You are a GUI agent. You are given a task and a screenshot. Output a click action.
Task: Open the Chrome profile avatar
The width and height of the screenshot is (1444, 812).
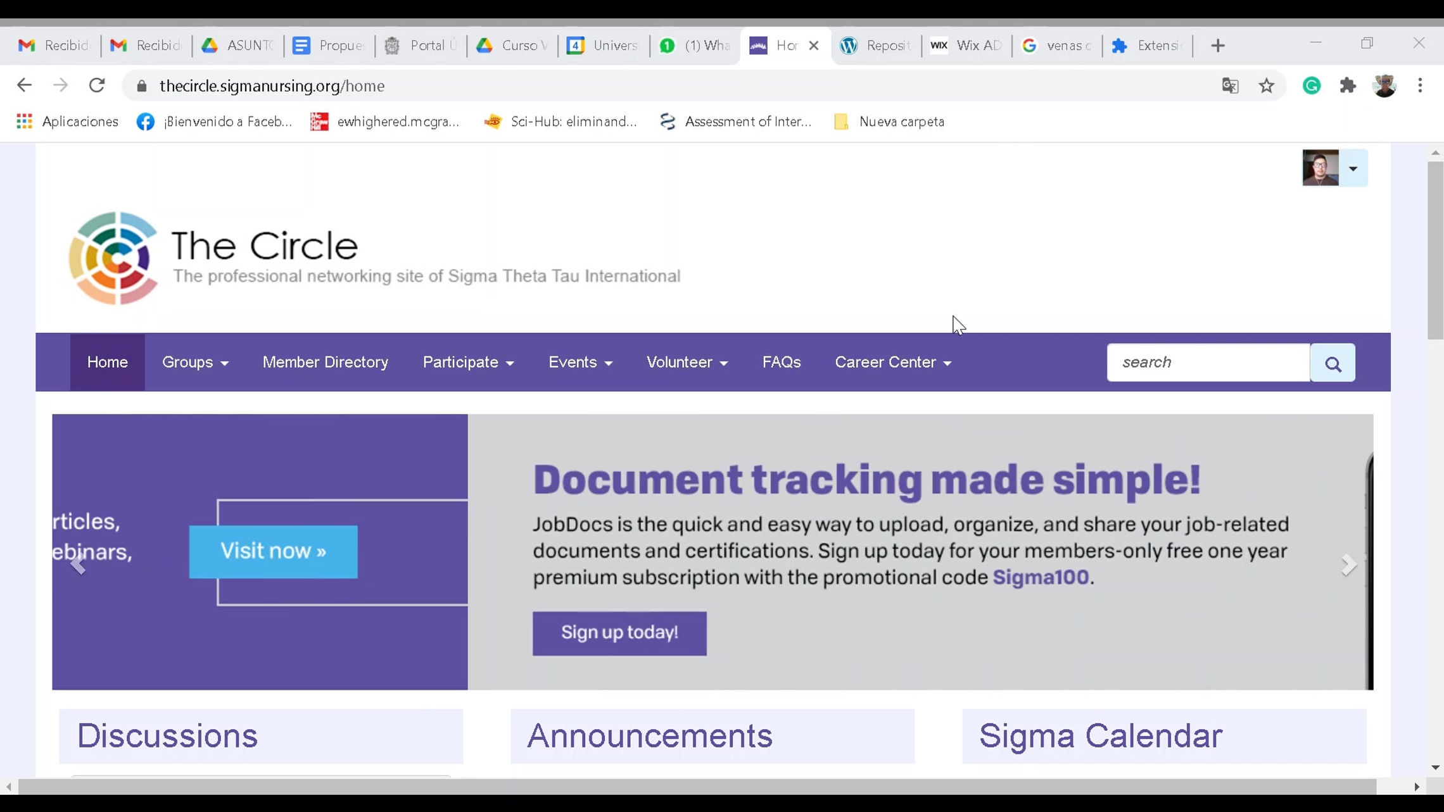pos(1384,85)
